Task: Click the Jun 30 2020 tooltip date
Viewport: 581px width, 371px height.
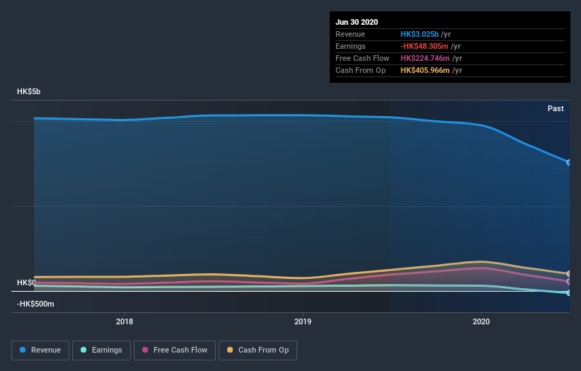Action: tap(357, 22)
